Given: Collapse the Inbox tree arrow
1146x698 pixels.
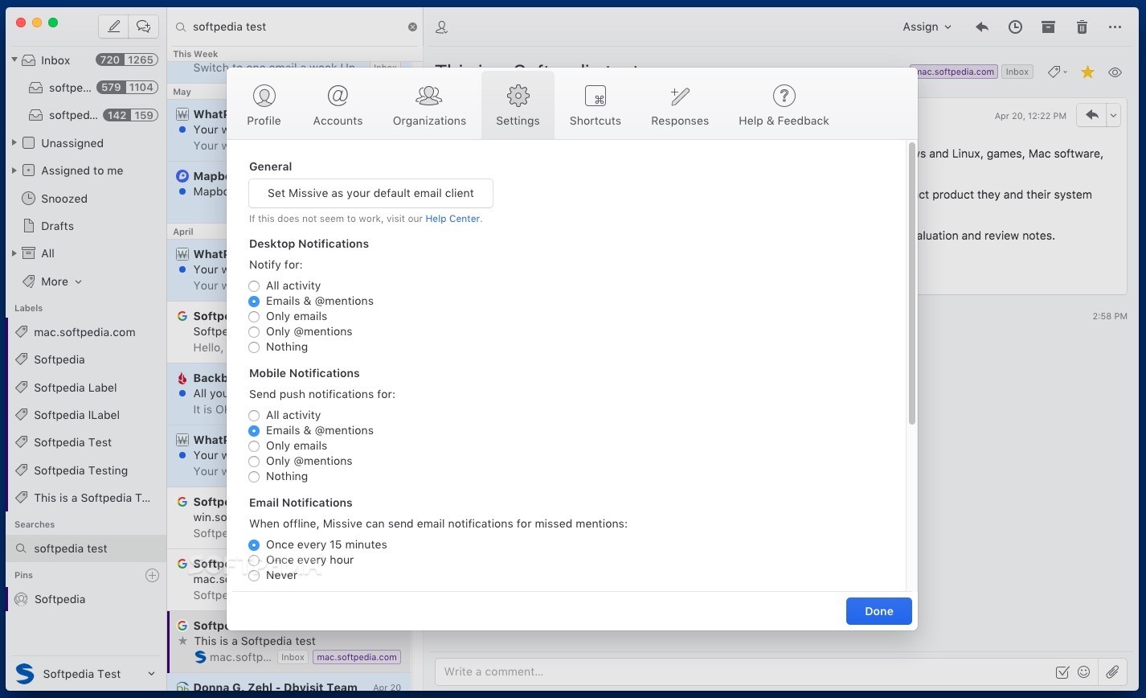Looking at the screenshot, I should (14, 60).
